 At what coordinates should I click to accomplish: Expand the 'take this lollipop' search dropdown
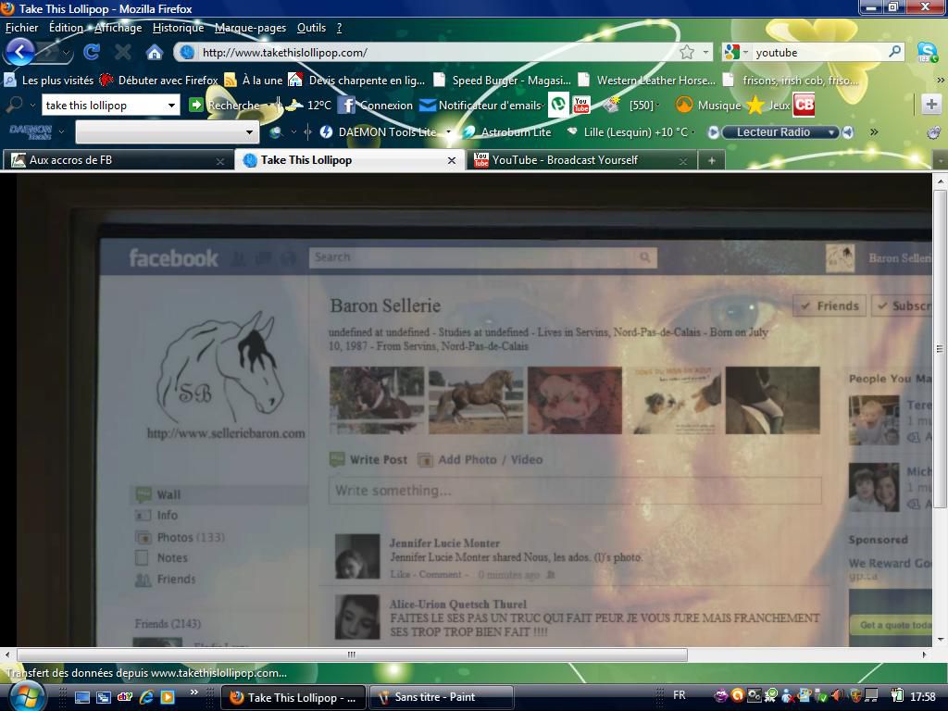pos(170,106)
